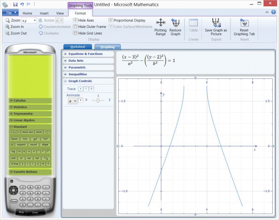Switch to the Worksheet tab
This screenshot has width=279, height=220.
click(x=77, y=47)
